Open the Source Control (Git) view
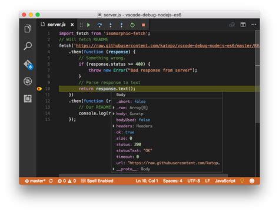 28,65
